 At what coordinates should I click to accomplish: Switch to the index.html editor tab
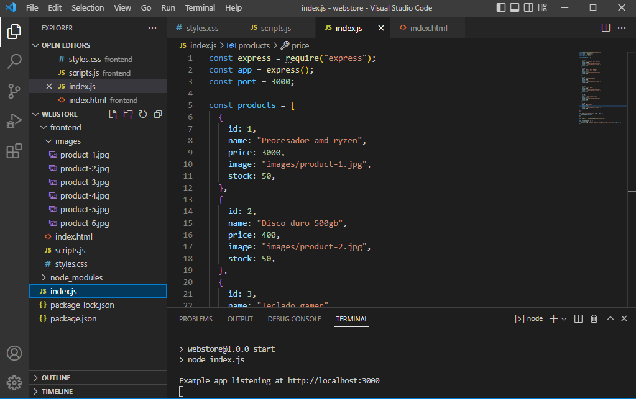pyautogui.click(x=428, y=28)
